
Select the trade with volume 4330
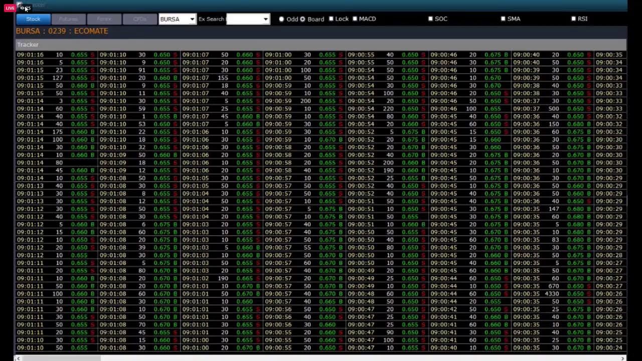(x=552, y=294)
